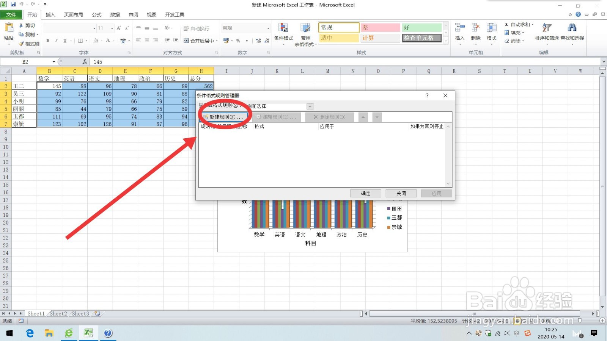Switch to Data (数据) tab

tap(115, 15)
